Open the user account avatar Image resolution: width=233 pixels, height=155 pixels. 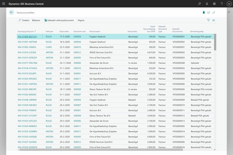[229, 4]
